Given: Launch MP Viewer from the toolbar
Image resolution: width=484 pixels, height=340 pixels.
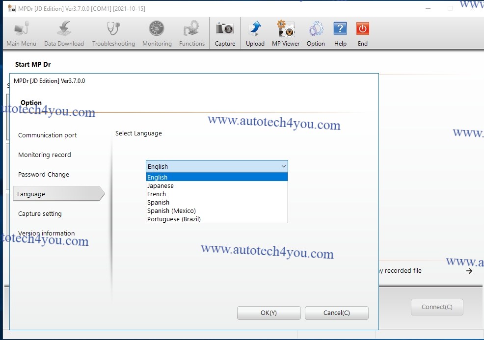Looking at the screenshot, I should pyautogui.click(x=286, y=29).
